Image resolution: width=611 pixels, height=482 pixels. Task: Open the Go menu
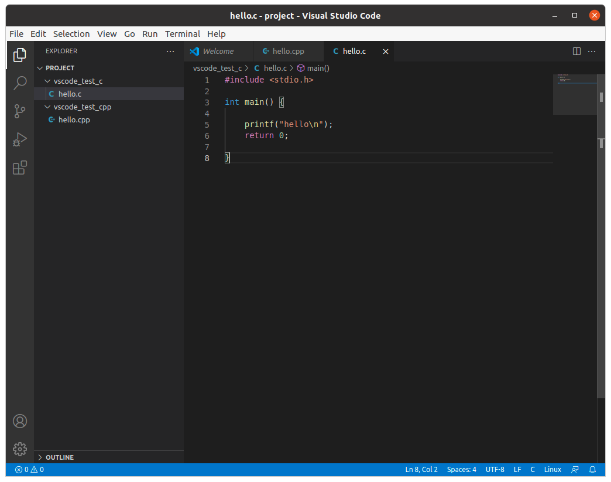pyautogui.click(x=129, y=34)
